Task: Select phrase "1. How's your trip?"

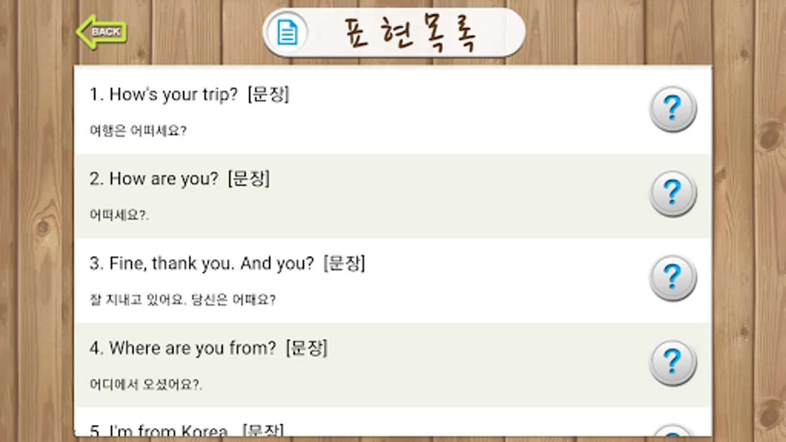Action: [164, 94]
